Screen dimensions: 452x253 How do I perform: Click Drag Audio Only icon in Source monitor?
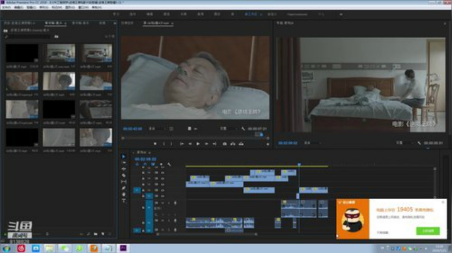(196, 128)
